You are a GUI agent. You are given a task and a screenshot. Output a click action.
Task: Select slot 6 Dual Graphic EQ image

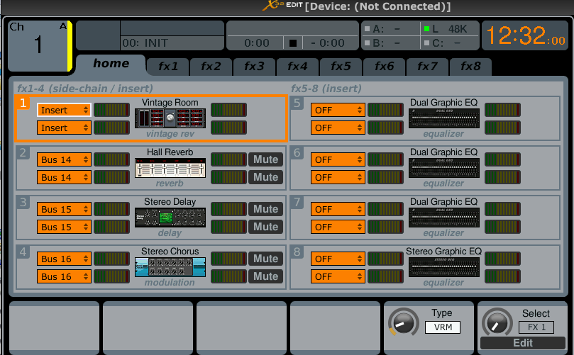click(x=444, y=168)
